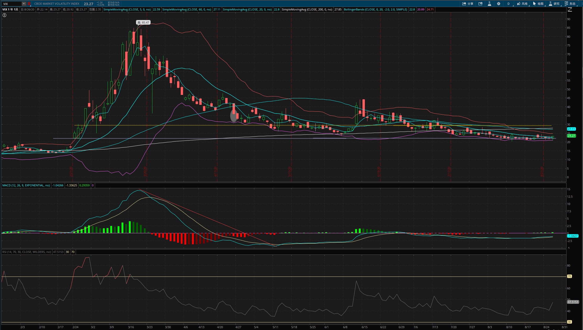
Task: Select SimpleMovingAvg (CLOSE, 20, 0, no) label
Action: 247,9
